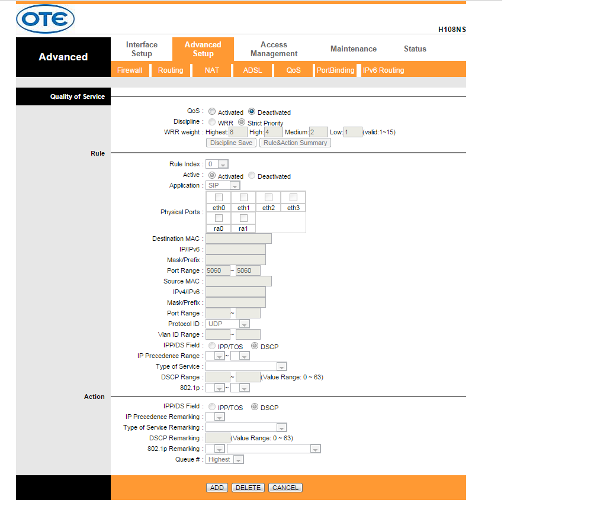
Task: Expand the Rule Index dropdown
Action: [x=217, y=164]
